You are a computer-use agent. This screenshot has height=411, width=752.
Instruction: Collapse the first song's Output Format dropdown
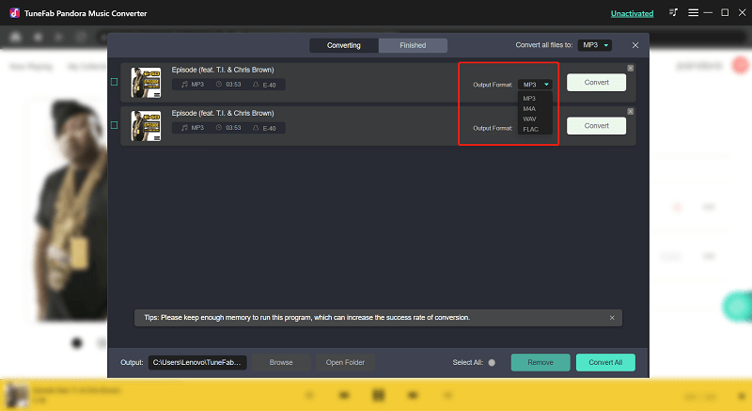click(x=534, y=85)
